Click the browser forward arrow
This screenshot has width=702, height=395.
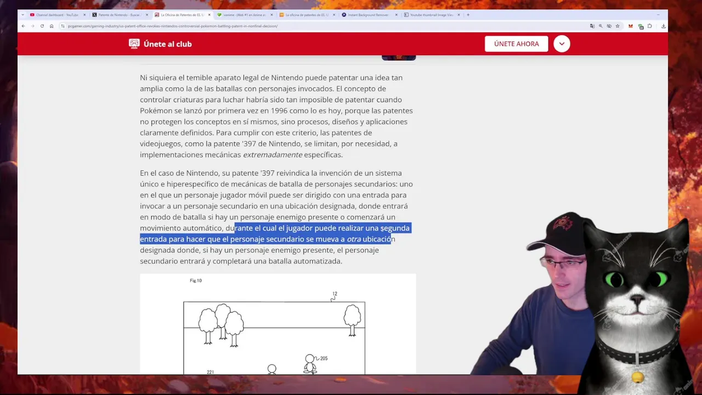(32, 26)
